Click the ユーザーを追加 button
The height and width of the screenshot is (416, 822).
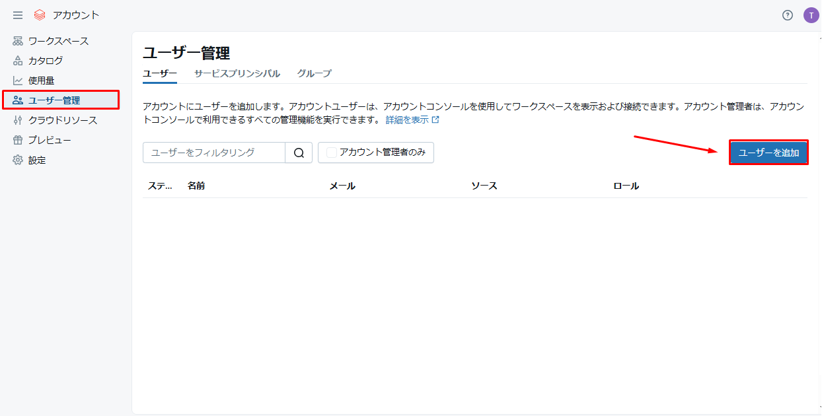coord(768,153)
